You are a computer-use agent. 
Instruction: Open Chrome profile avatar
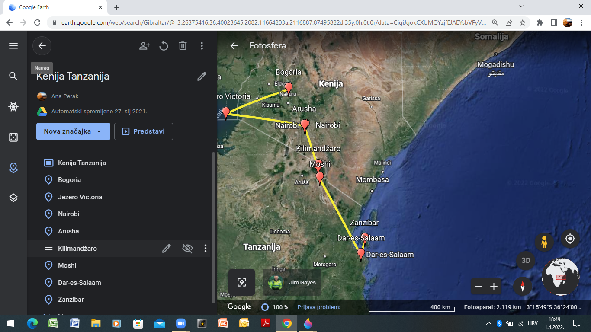coord(568,22)
